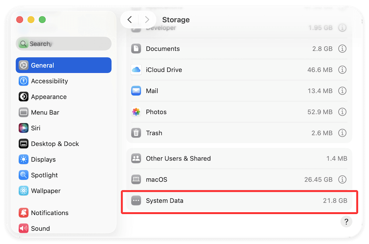Click the forward navigation chevron
Screen dimensions: 369x244
[x=147, y=20]
